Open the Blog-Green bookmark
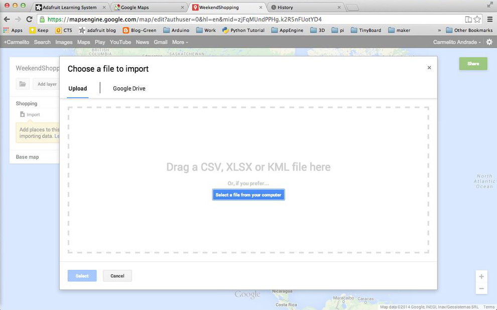Viewport: 497px width, 310px height. (140, 31)
